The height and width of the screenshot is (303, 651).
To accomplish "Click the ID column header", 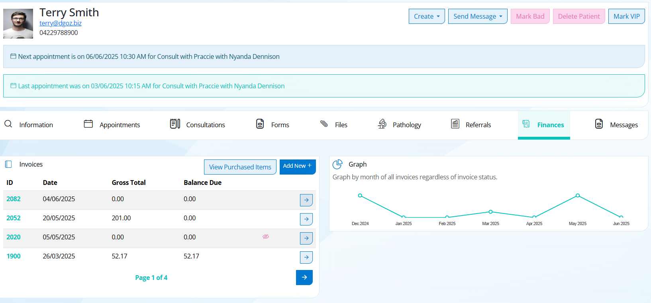I will (10, 183).
